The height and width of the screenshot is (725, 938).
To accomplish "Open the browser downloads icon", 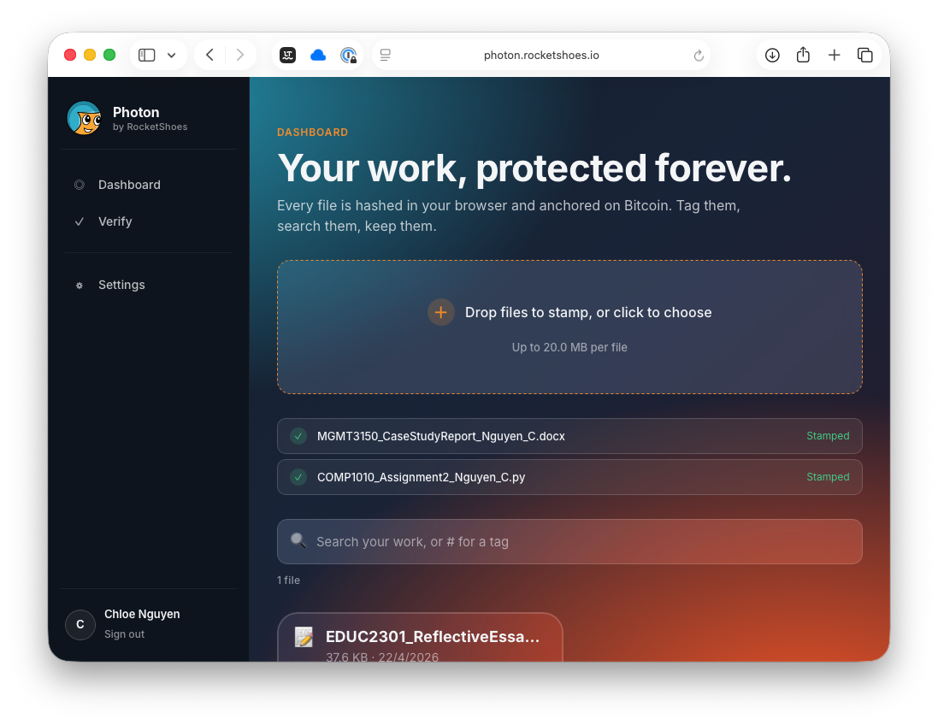I will pyautogui.click(x=772, y=56).
